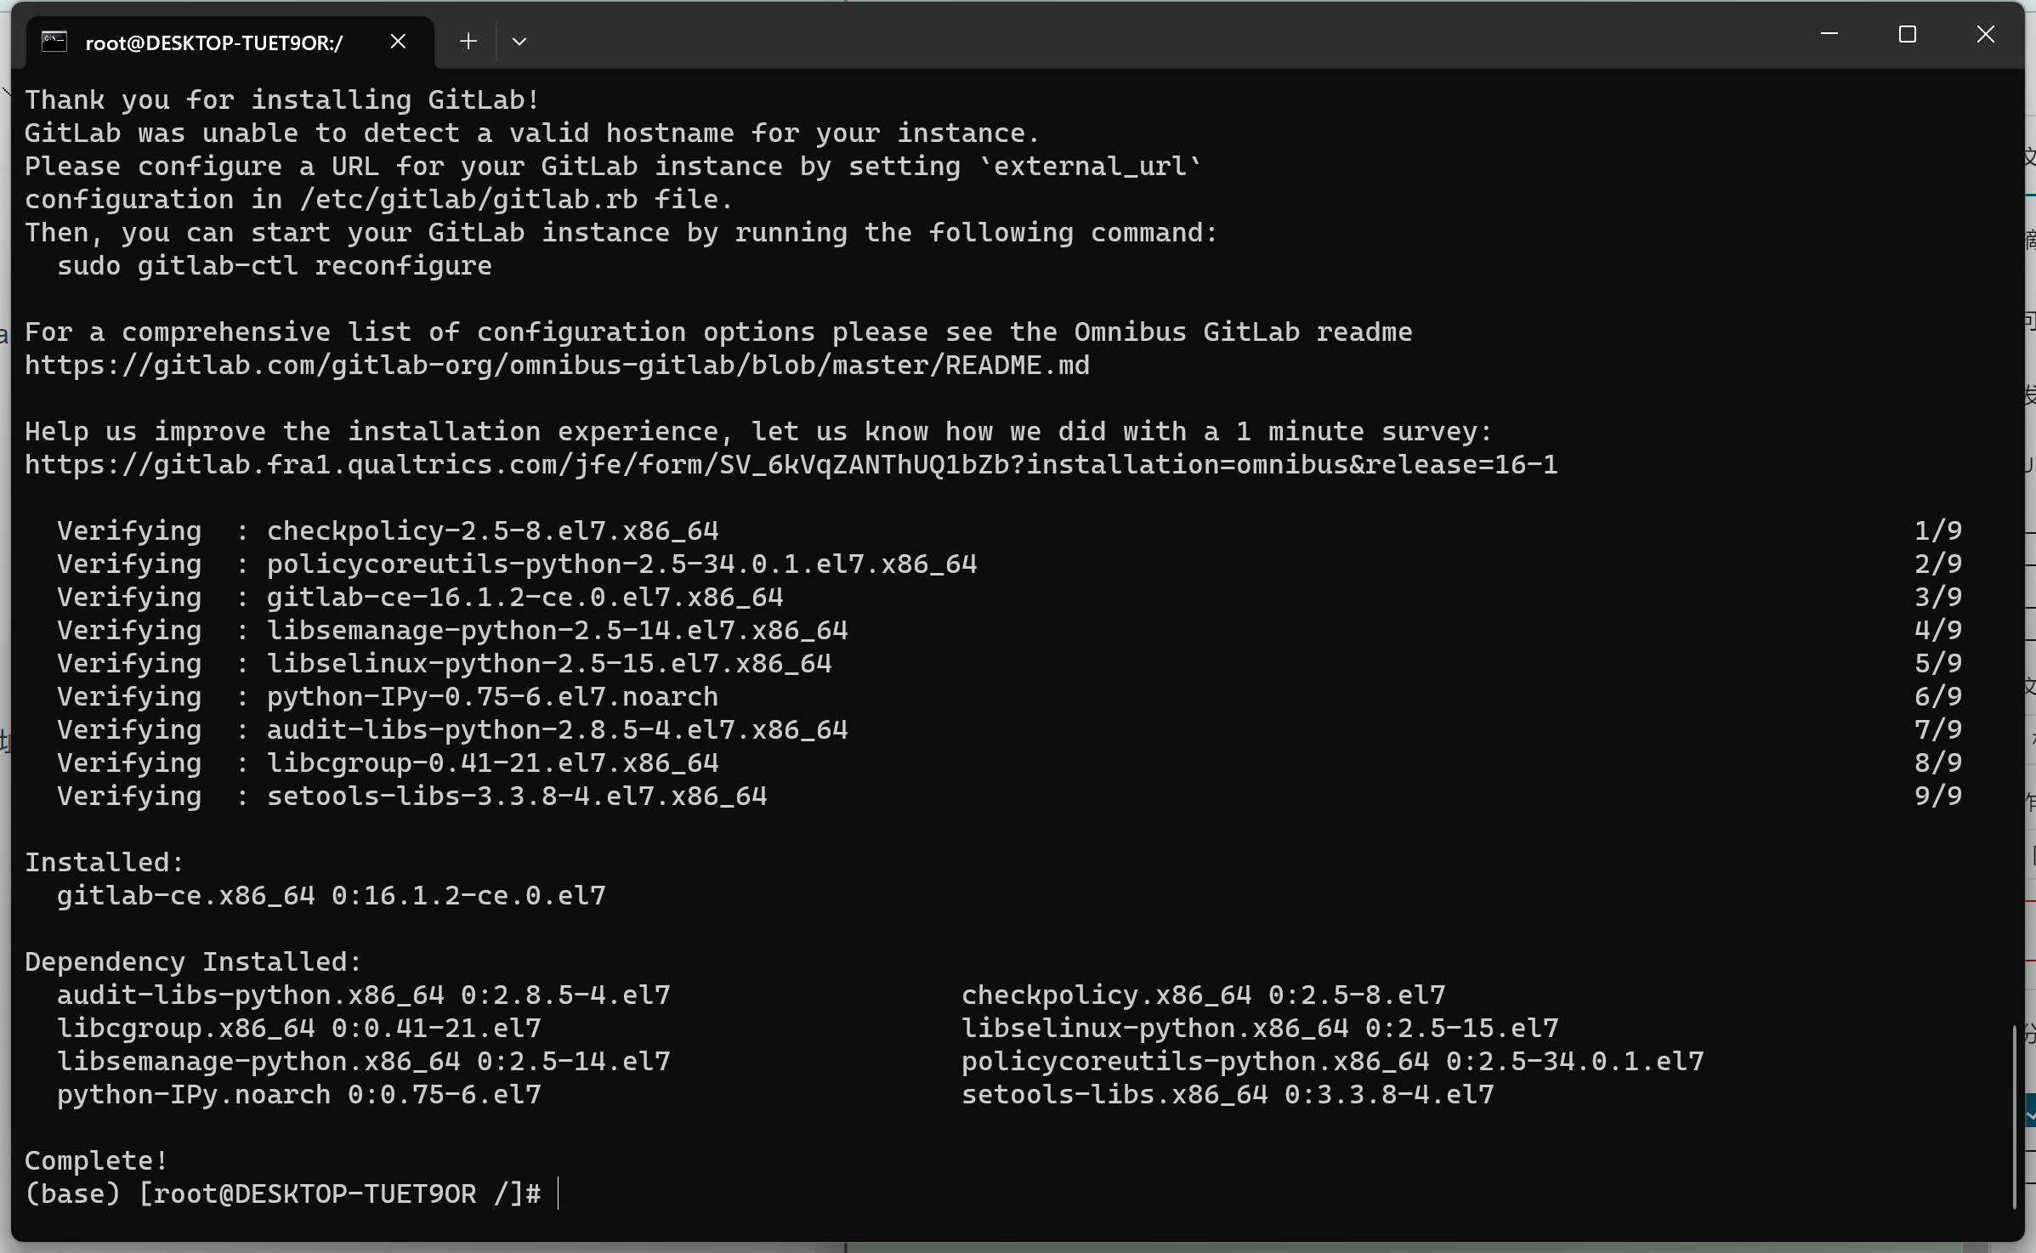The height and width of the screenshot is (1253, 2036).
Task: Click the 'sudo gitlab-ctl reconfigure' command line
Action: pos(275,266)
